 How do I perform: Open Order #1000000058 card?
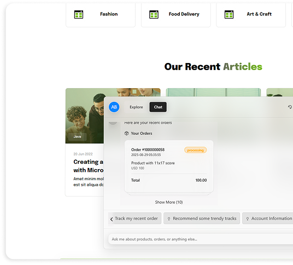169,166
